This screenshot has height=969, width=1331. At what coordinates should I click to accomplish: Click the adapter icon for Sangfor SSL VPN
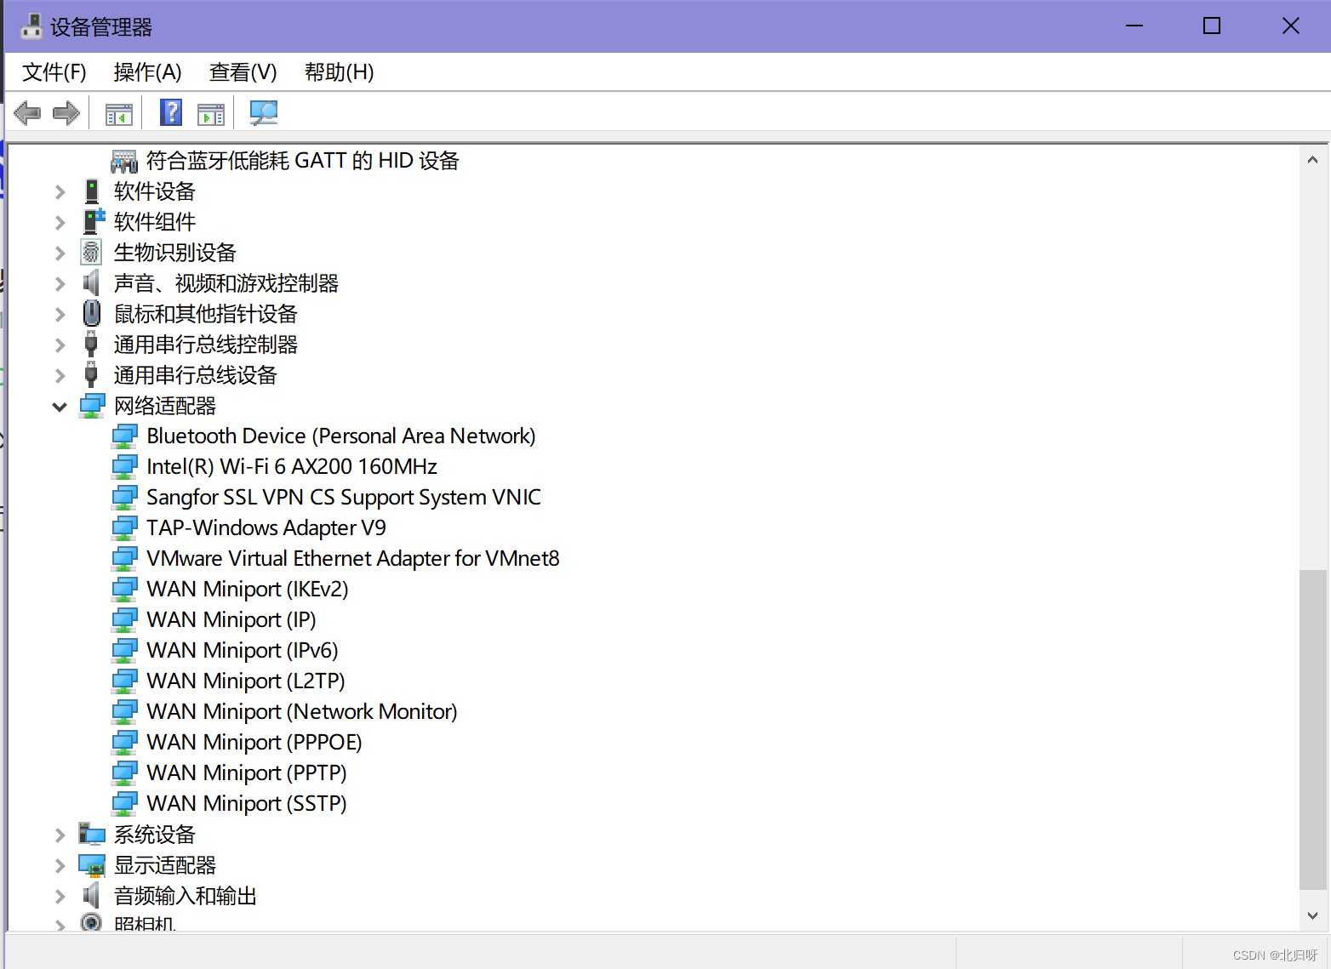124,498
